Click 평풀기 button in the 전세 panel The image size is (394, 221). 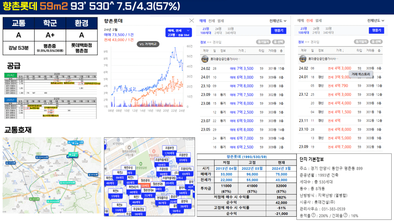pyautogui.click(x=377, y=30)
